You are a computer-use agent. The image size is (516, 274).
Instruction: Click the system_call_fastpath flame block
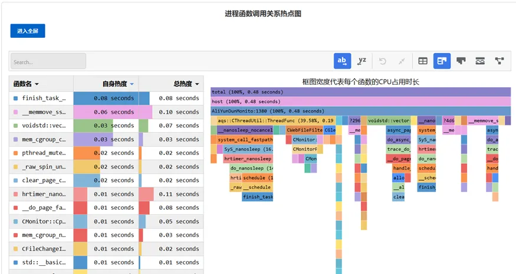[245, 140]
